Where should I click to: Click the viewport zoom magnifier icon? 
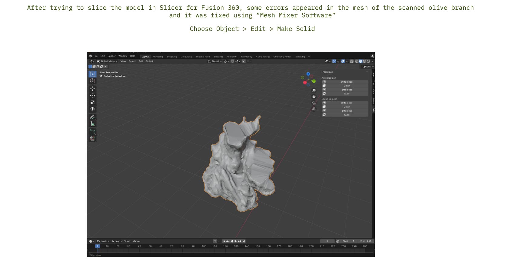pyautogui.click(x=314, y=91)
